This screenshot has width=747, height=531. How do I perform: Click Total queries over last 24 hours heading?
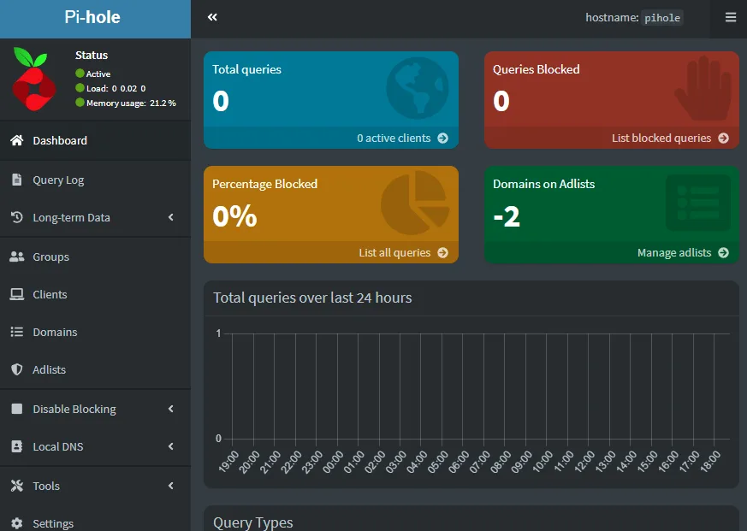312,298
